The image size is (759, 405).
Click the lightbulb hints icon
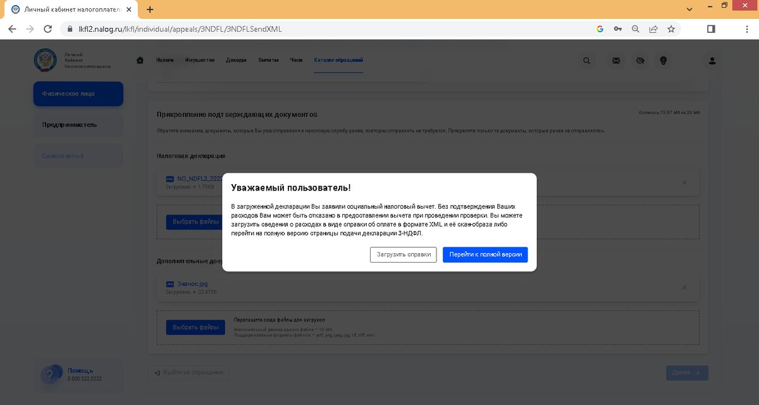[663, 61]
